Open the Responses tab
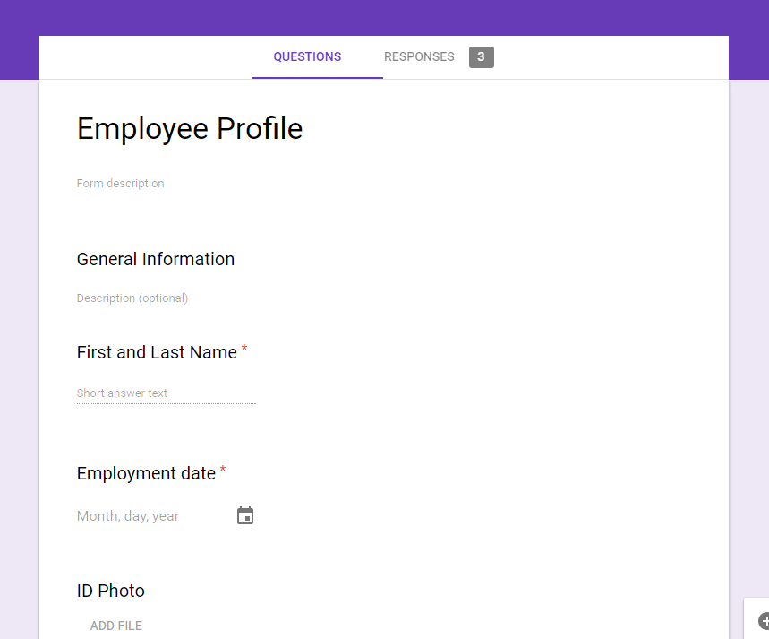This screenshot has width=769, height=639. 419,57
